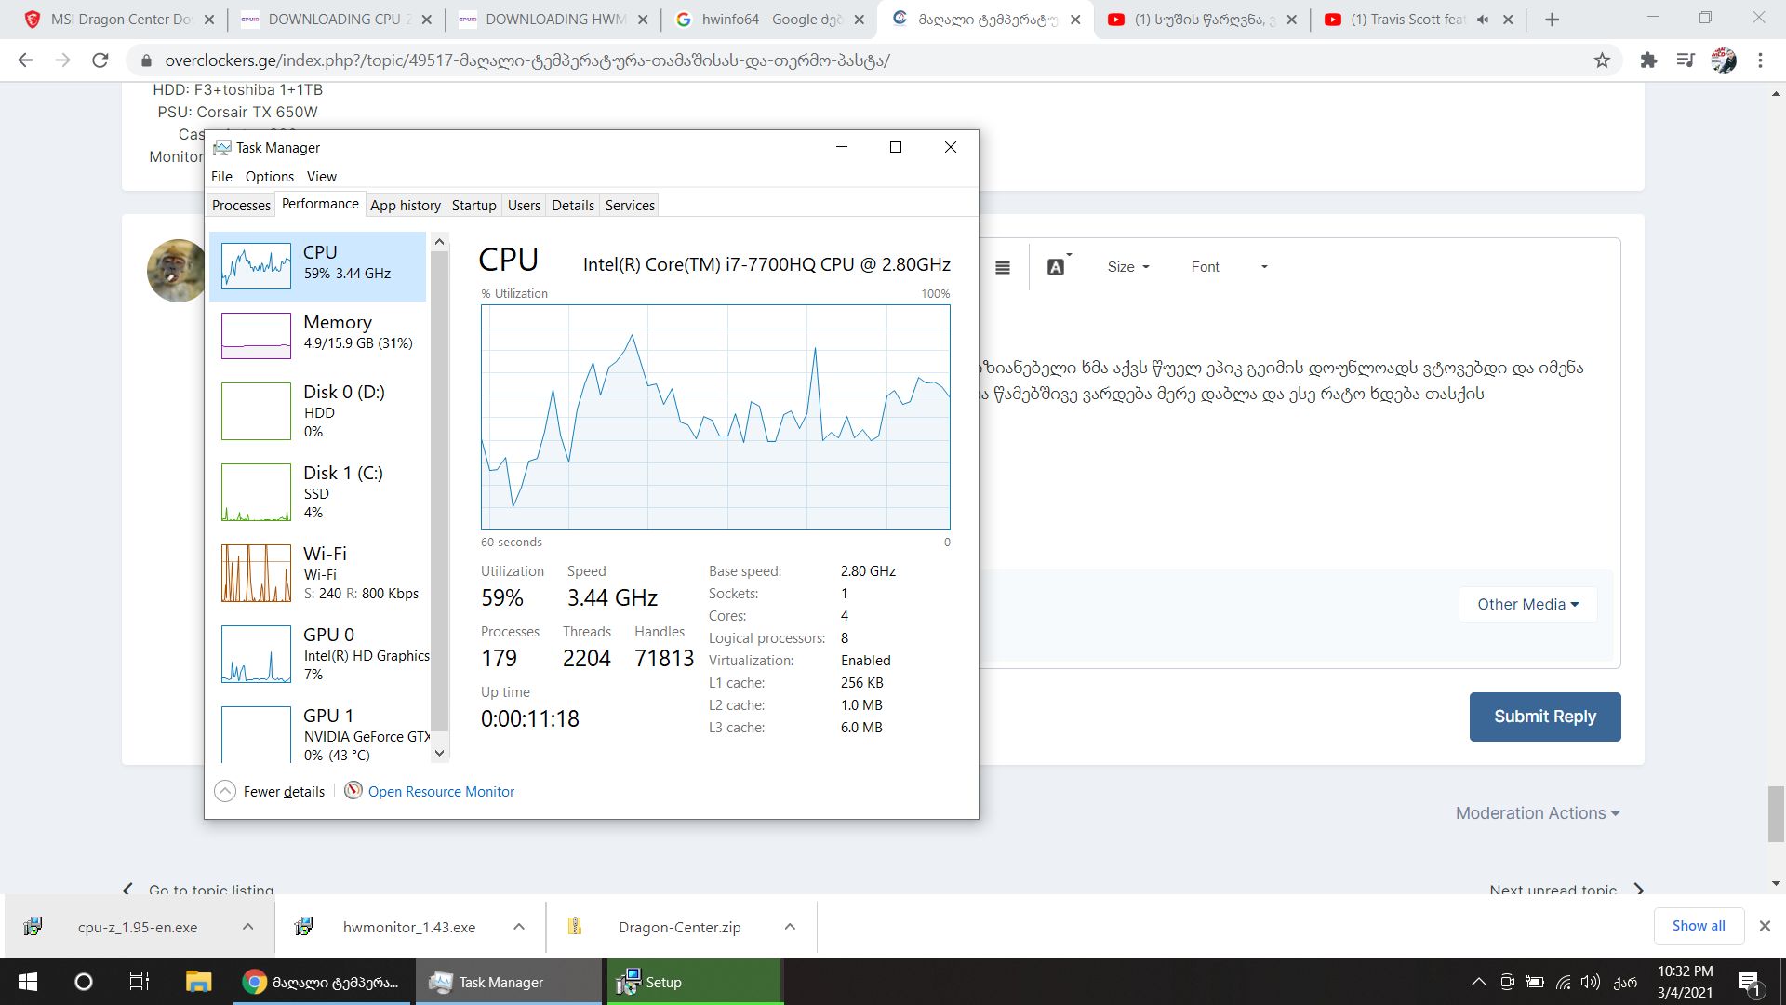Image resolution: width=1786 pixels, height=1005 pixels.
Task: Click Show all downloads button
Action: 1698,926
